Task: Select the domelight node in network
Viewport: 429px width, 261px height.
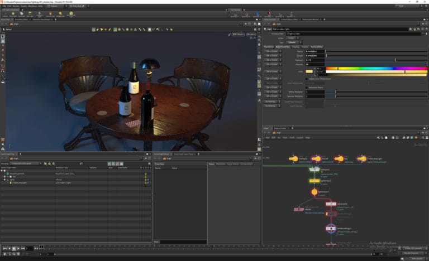Action: tap(293, 159)
